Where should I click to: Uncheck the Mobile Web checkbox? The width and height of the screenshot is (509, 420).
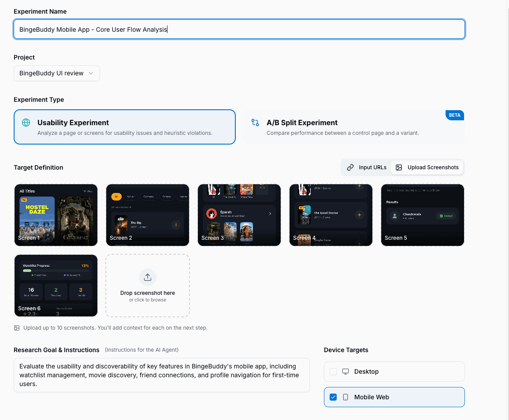pyautogui.click(x=333, y=397)
